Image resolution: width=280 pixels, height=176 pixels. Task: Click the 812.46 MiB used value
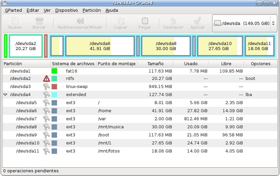coord(196,119)
